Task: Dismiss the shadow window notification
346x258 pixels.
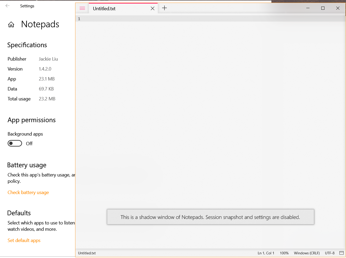Action: (x=210, y=217)
